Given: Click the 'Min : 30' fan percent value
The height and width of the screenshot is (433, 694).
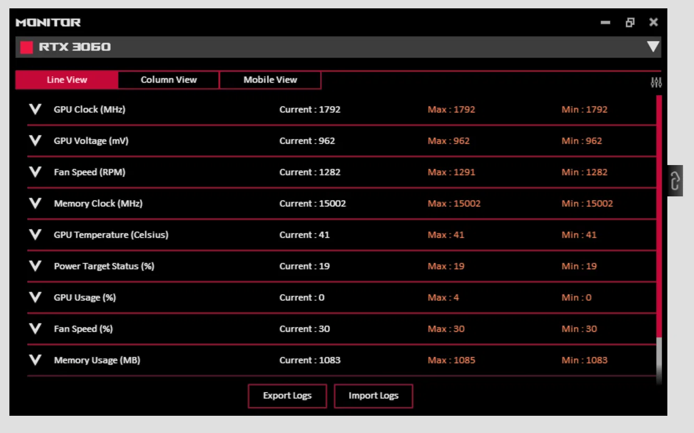Looking at the screenshot, I should 579,329.
